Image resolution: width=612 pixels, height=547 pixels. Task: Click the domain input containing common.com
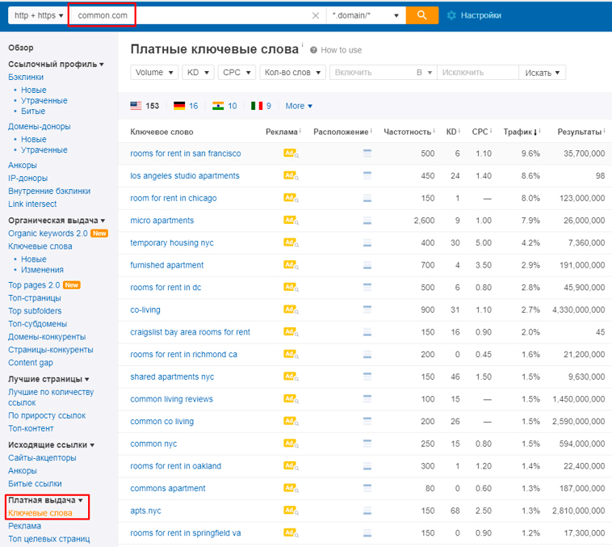197,15
